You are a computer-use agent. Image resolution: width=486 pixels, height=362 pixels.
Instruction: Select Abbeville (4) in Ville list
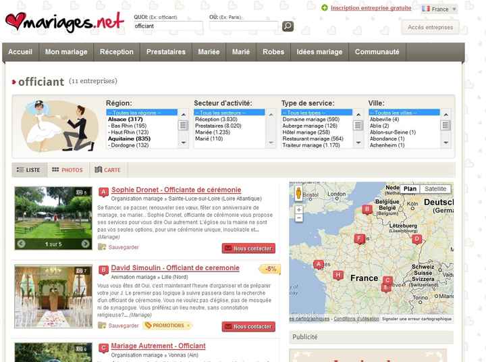[x=384, y=119]
